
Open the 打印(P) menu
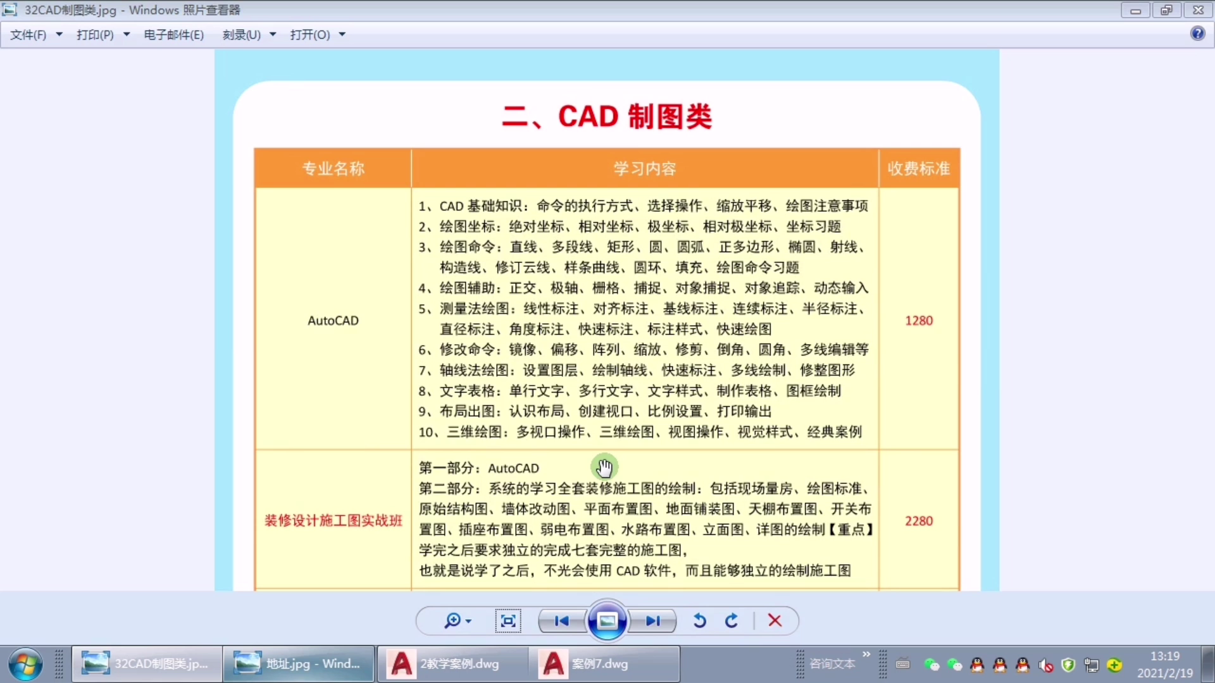[95, 35]
